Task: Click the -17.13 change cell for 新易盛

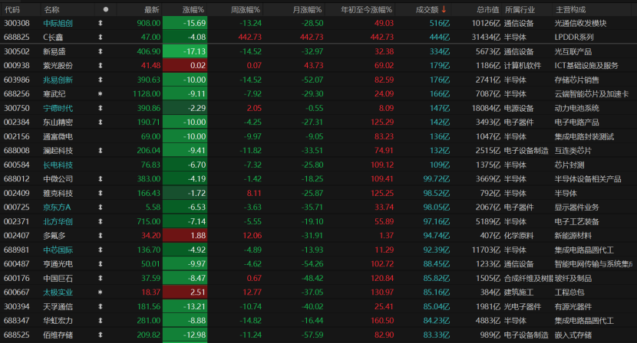Action: tap(185, 52)
